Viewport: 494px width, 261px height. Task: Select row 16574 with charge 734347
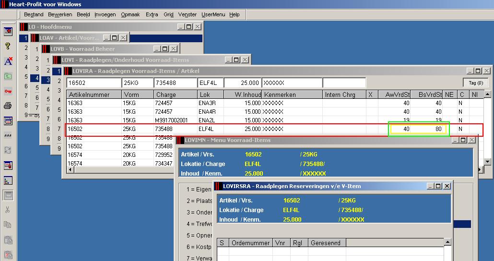(x=121, y=163)
